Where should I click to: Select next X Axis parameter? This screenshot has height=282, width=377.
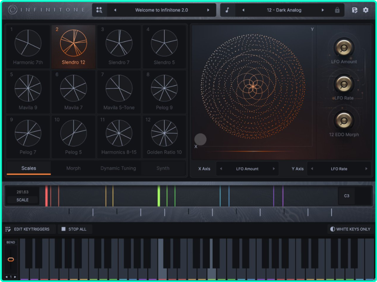[x=274, y=169]
